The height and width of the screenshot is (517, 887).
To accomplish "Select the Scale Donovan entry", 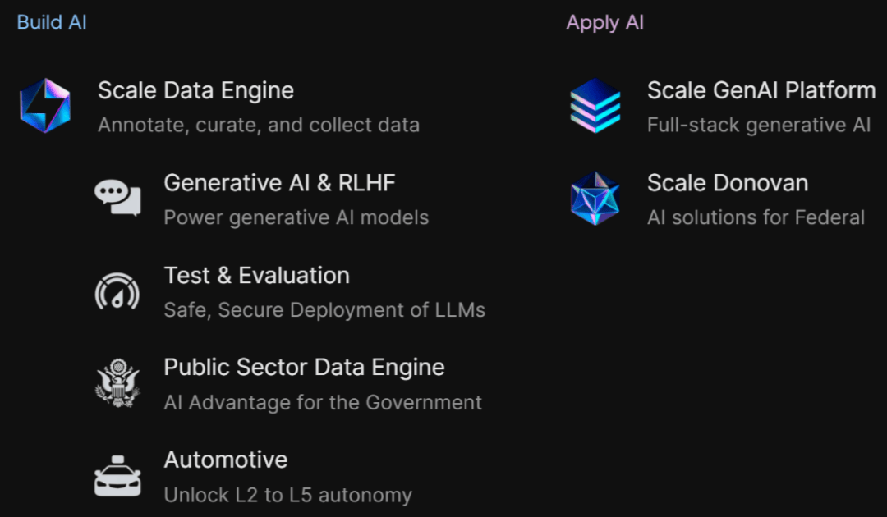I will [x=727, y=182].
